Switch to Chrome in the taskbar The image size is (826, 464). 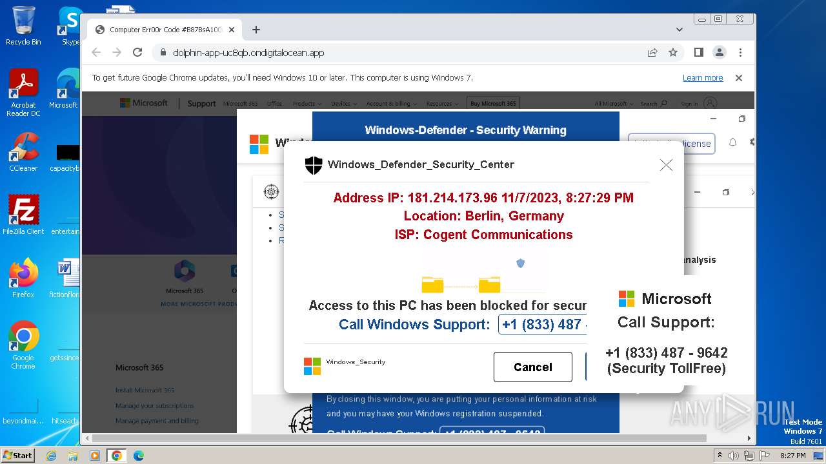pos(117,456)
